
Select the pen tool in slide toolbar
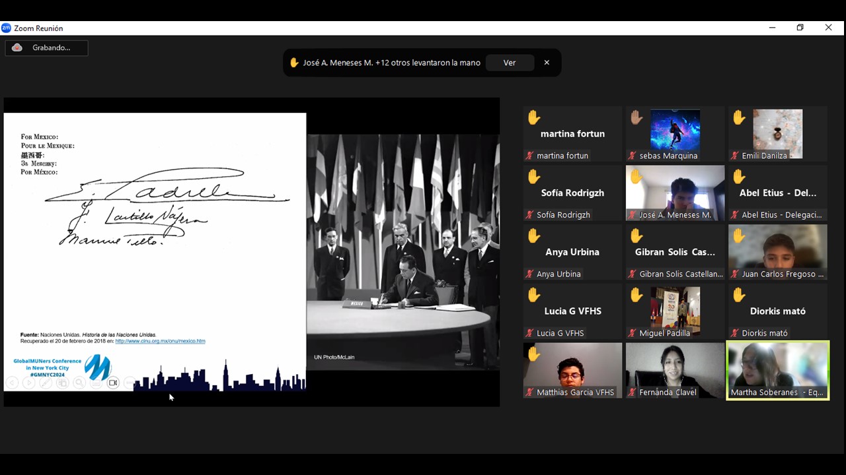click(x=46, y=383)
